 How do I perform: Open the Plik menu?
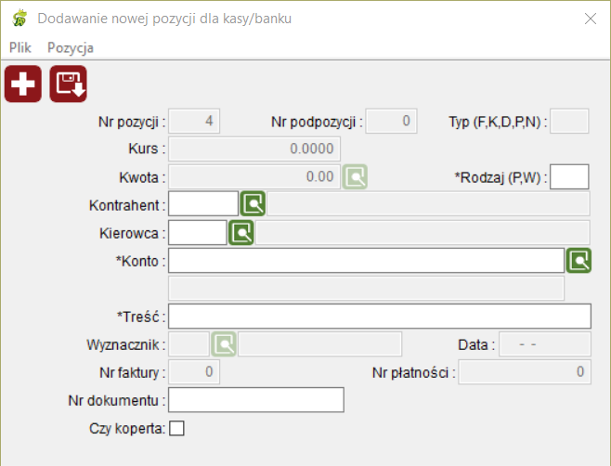tap(19, 47)
